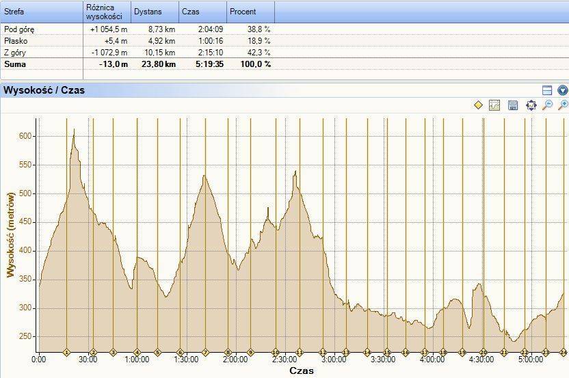
Task: Zoom in using the plus magnifier icon
Action: [x=563, y=105]
